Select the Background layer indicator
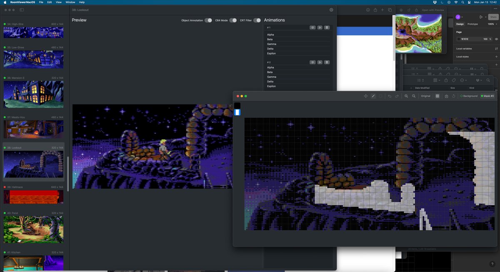The image size is (500, 272). [469, 96]
